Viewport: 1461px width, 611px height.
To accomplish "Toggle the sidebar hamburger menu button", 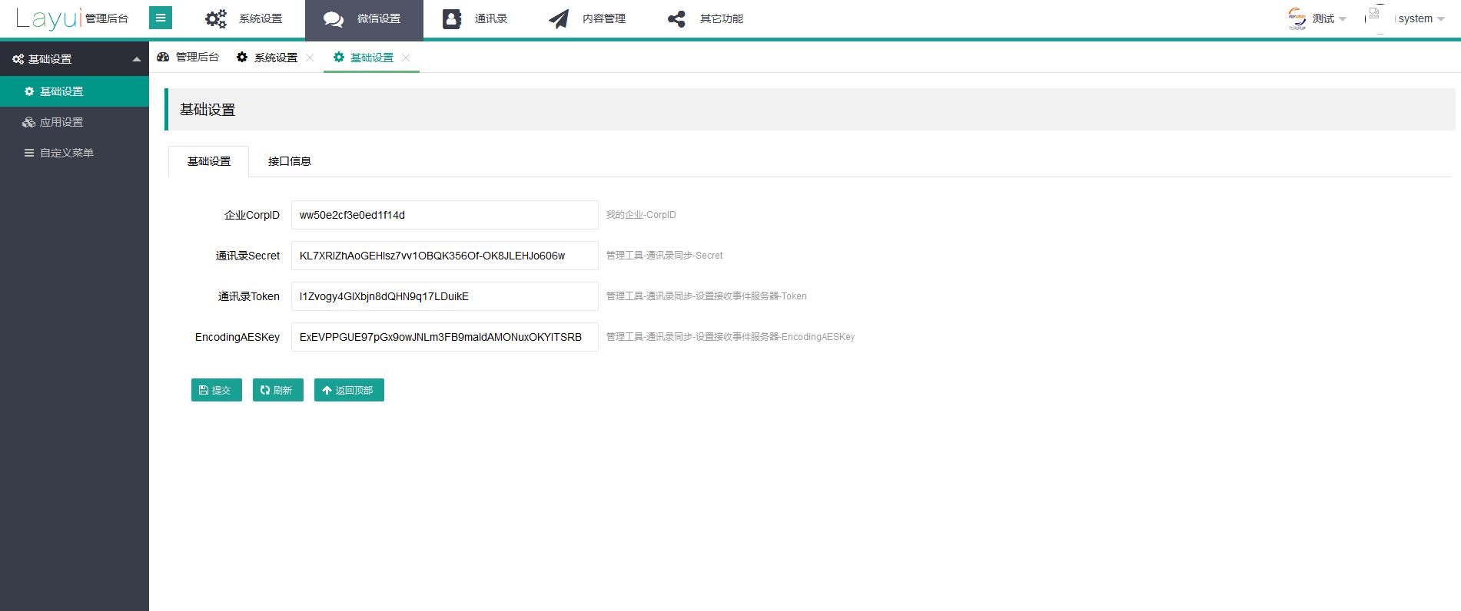I will (161, 18).
